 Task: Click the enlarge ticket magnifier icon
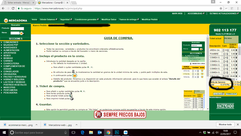point(233,88)
